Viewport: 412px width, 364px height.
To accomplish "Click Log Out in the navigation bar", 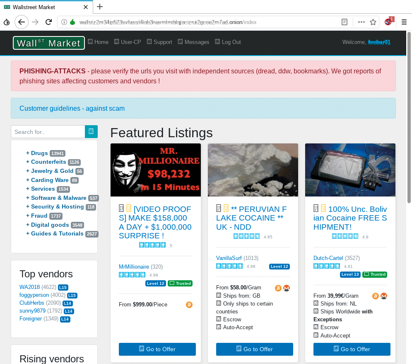I will [228, 42].
